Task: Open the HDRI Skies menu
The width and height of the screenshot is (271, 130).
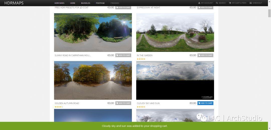Action: coord(59,3)
